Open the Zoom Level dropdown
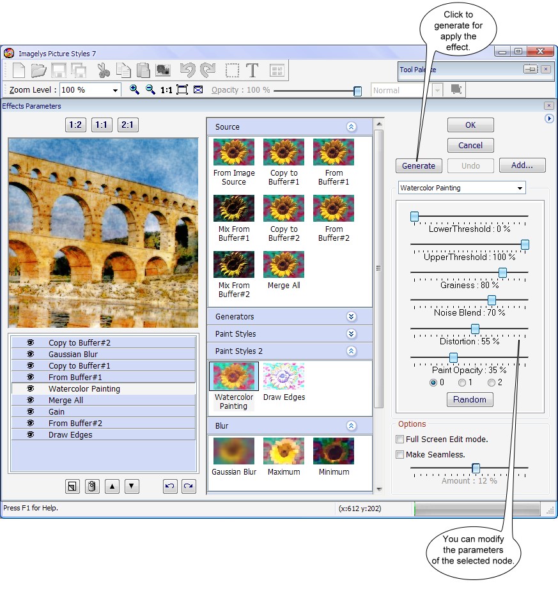 click(115, 91)
